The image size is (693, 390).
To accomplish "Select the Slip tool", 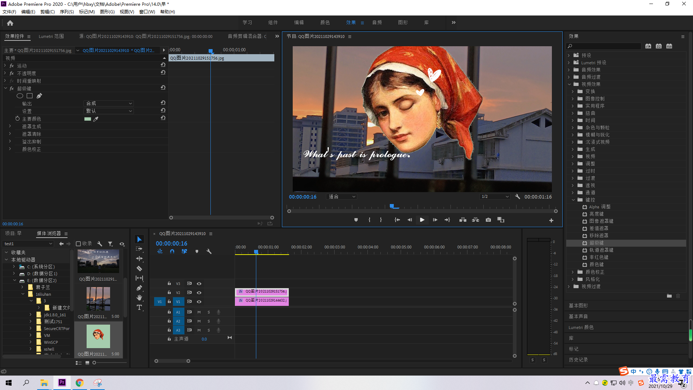I will click(139, 278).
